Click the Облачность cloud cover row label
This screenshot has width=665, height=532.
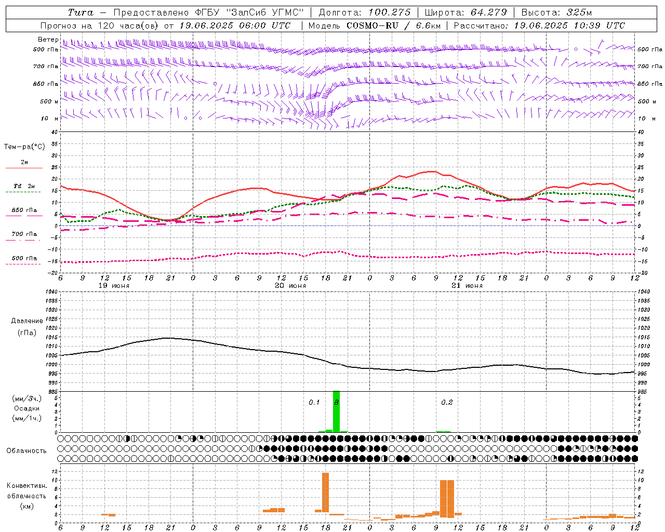(26, 451)
